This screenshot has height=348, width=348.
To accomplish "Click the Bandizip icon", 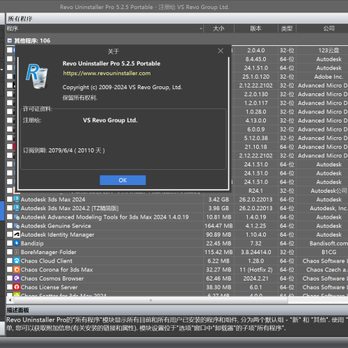I will coord(17,243).
